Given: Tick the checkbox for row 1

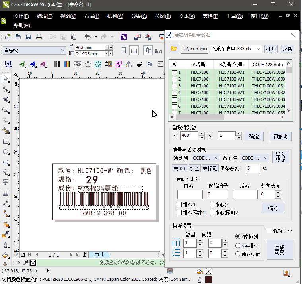Looking at the screenshot, I should [174, 73].
